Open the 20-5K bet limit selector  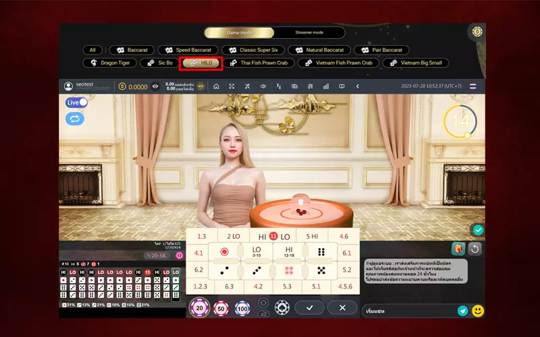[156, 255]
